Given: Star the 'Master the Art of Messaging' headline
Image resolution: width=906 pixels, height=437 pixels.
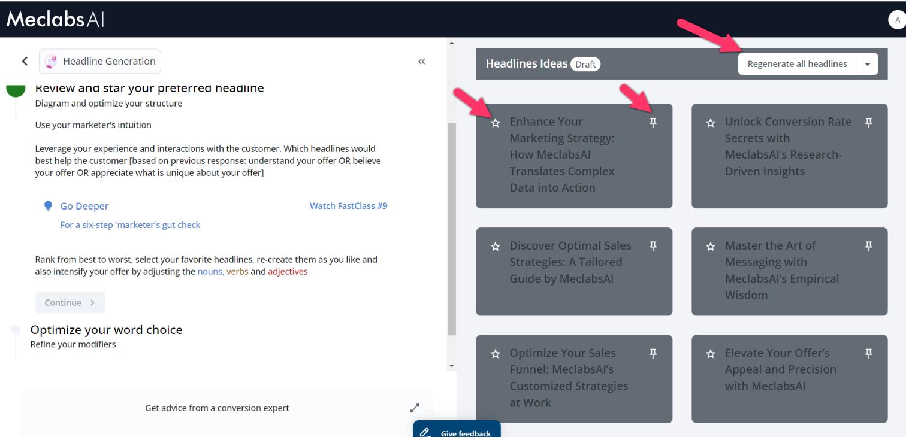Looking at the screenshot, I should [711, 246].
